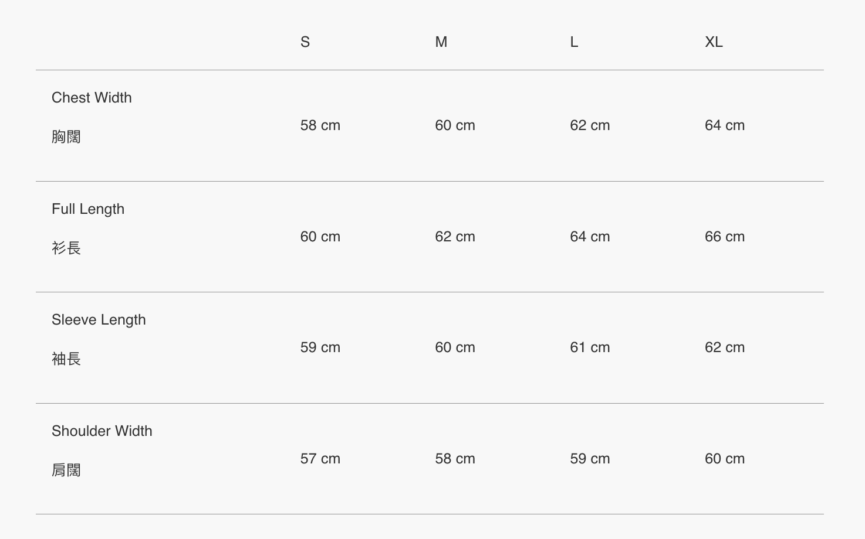Click the XL size column header
The width and height of the screenshot is (865, 539).
pos(714,42)
